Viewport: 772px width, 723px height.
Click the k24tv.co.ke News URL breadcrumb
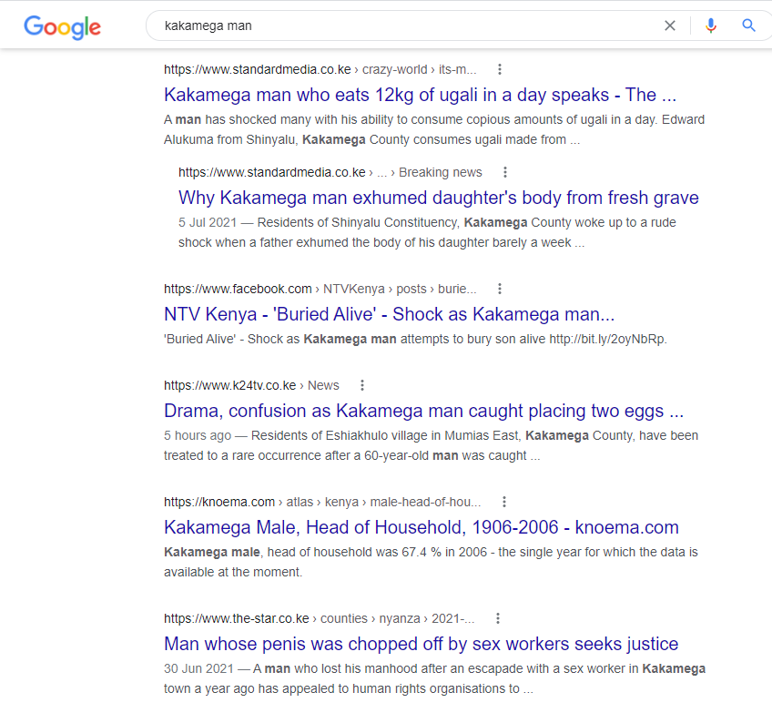[251, 385]
